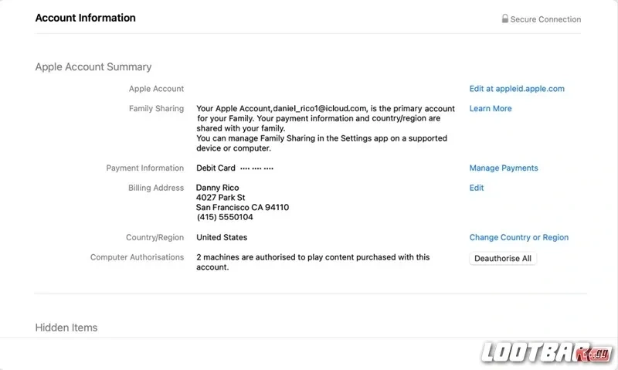This screenshot has width=618, height=370.
Task: Click the Hidden Items section heading
Action: [x=66, y=328]
